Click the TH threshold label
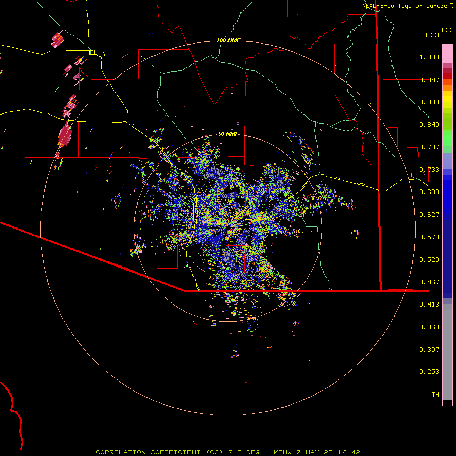 [435, 395]
